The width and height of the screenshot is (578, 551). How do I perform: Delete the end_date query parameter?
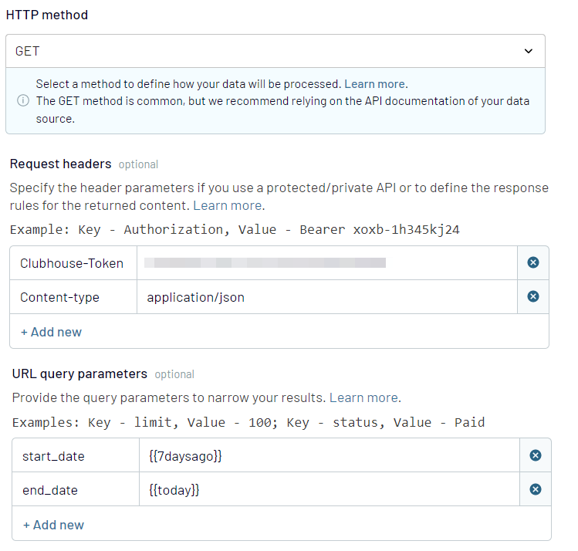click(x=535, y=490)
